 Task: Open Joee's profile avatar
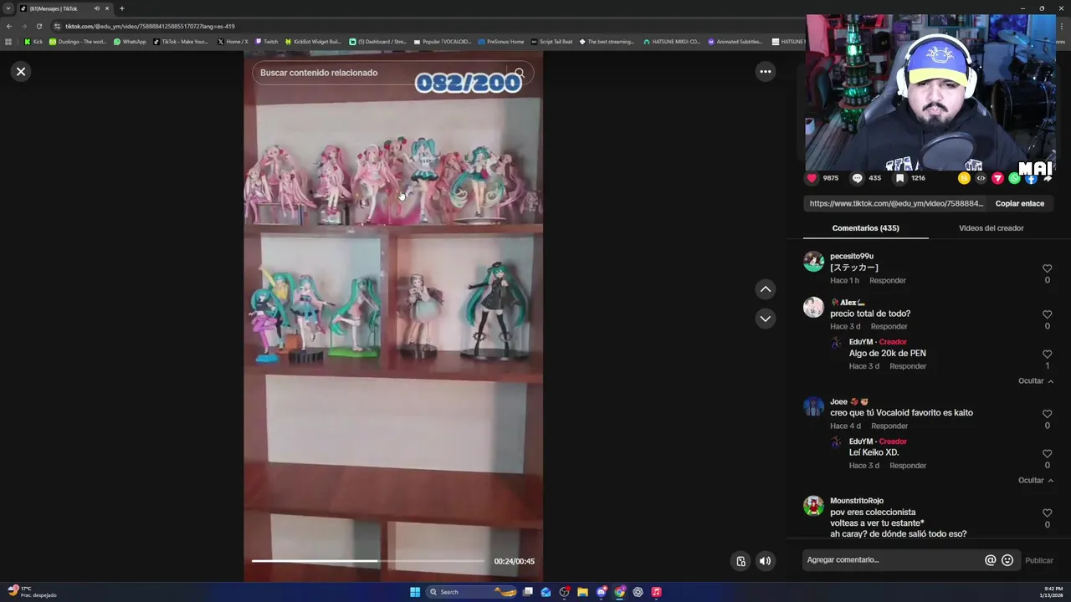(x=813, y=407)
